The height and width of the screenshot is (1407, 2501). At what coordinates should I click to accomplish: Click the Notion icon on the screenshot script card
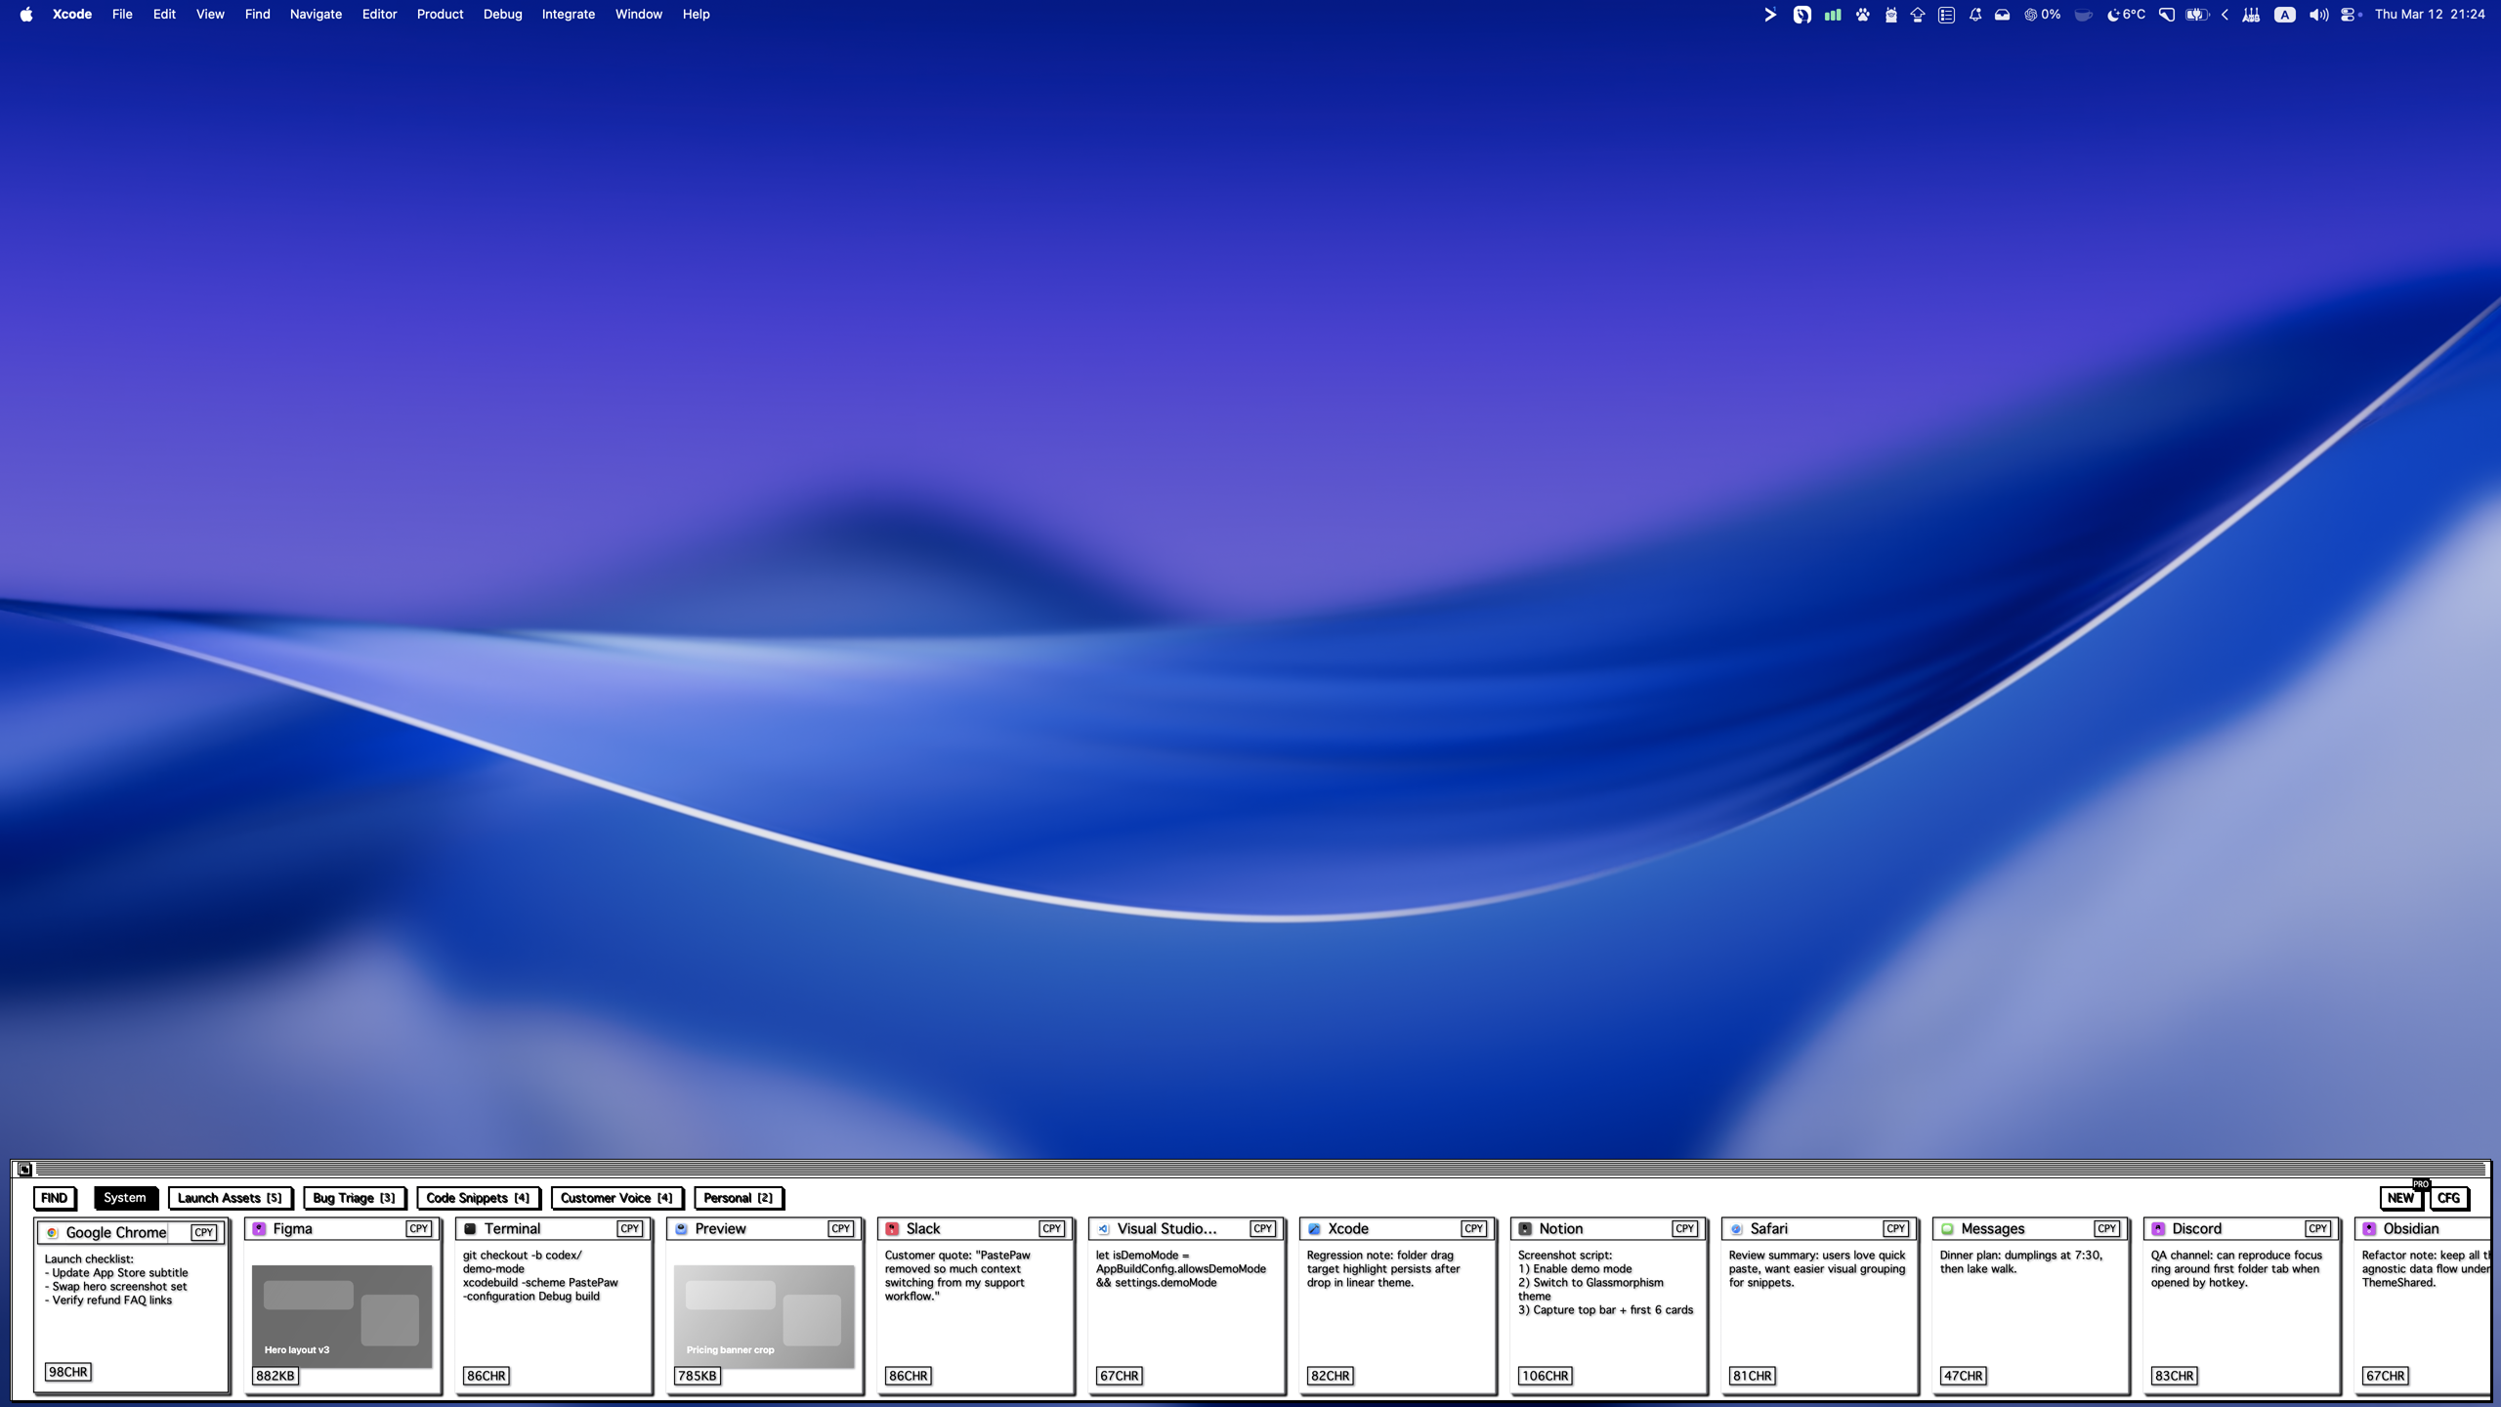[x=1525, y=1228]
